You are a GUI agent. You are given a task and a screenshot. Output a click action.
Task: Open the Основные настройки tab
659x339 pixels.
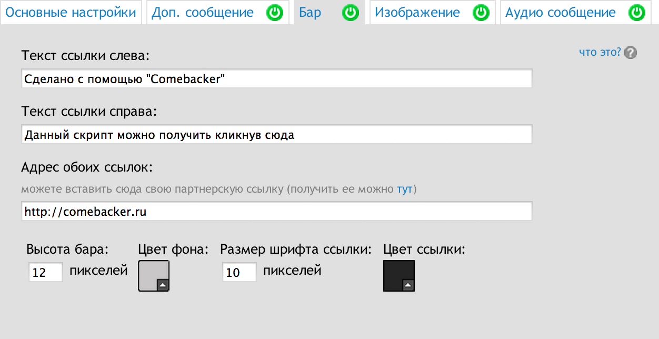(x=71, y=13)
